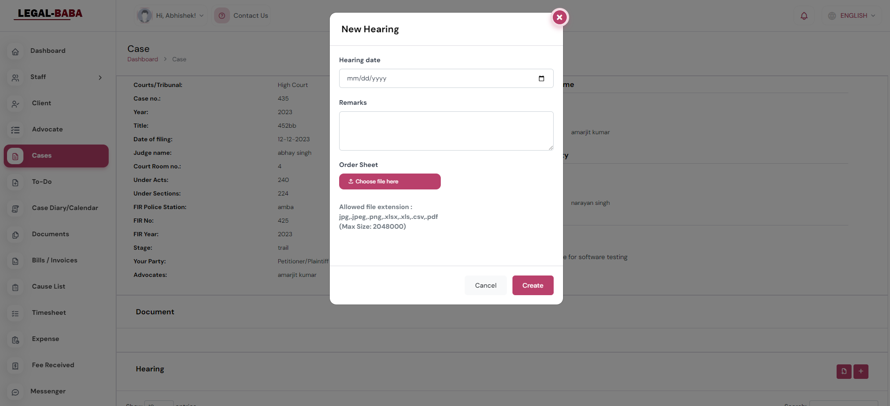890x406 pixels.
Task: Click the notification bell icon
Action: 804,16
